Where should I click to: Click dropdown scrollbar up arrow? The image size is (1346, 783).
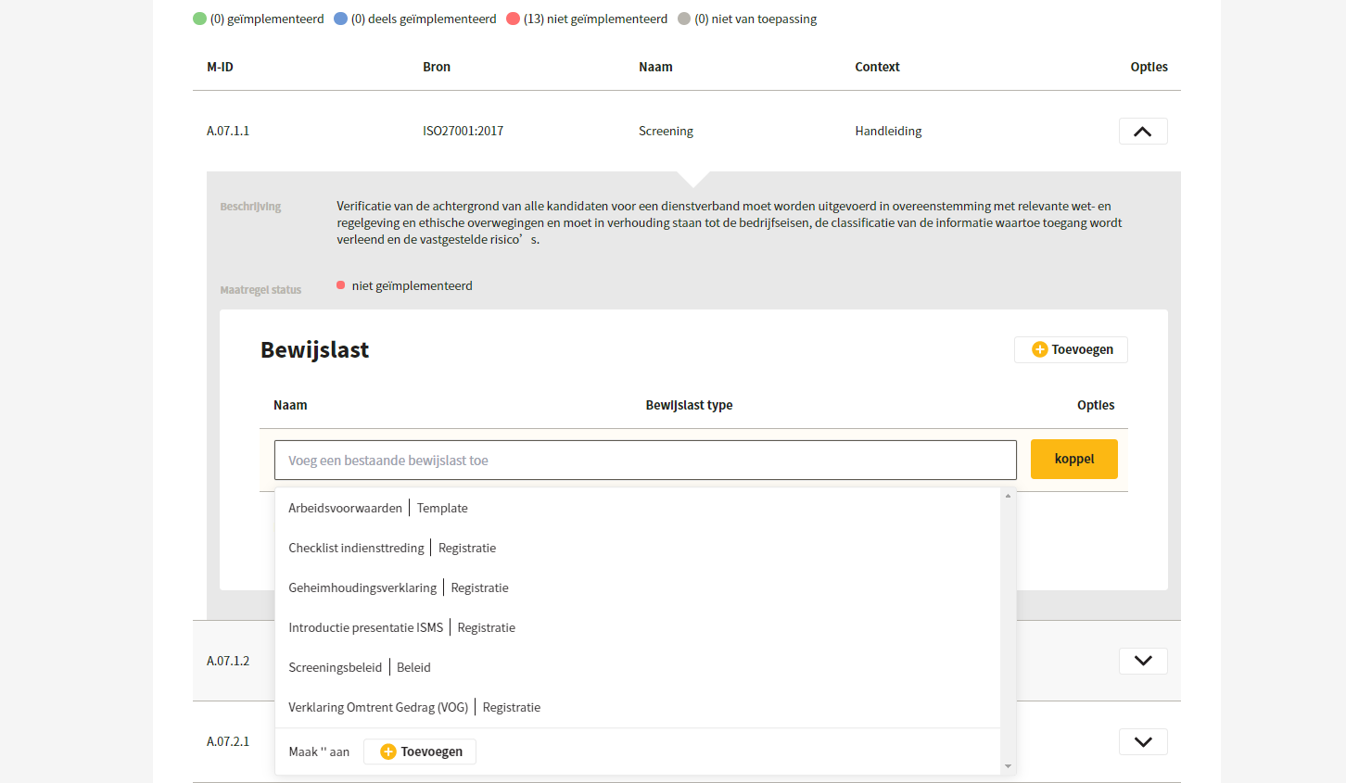click(1008, 496)
